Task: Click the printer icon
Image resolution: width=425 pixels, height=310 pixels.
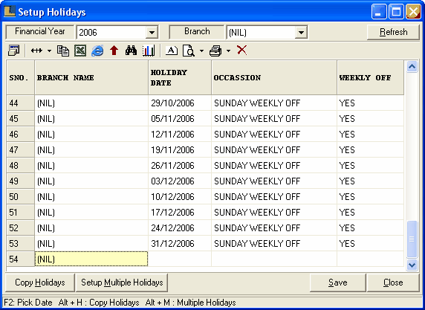Action: click(215, 51)
